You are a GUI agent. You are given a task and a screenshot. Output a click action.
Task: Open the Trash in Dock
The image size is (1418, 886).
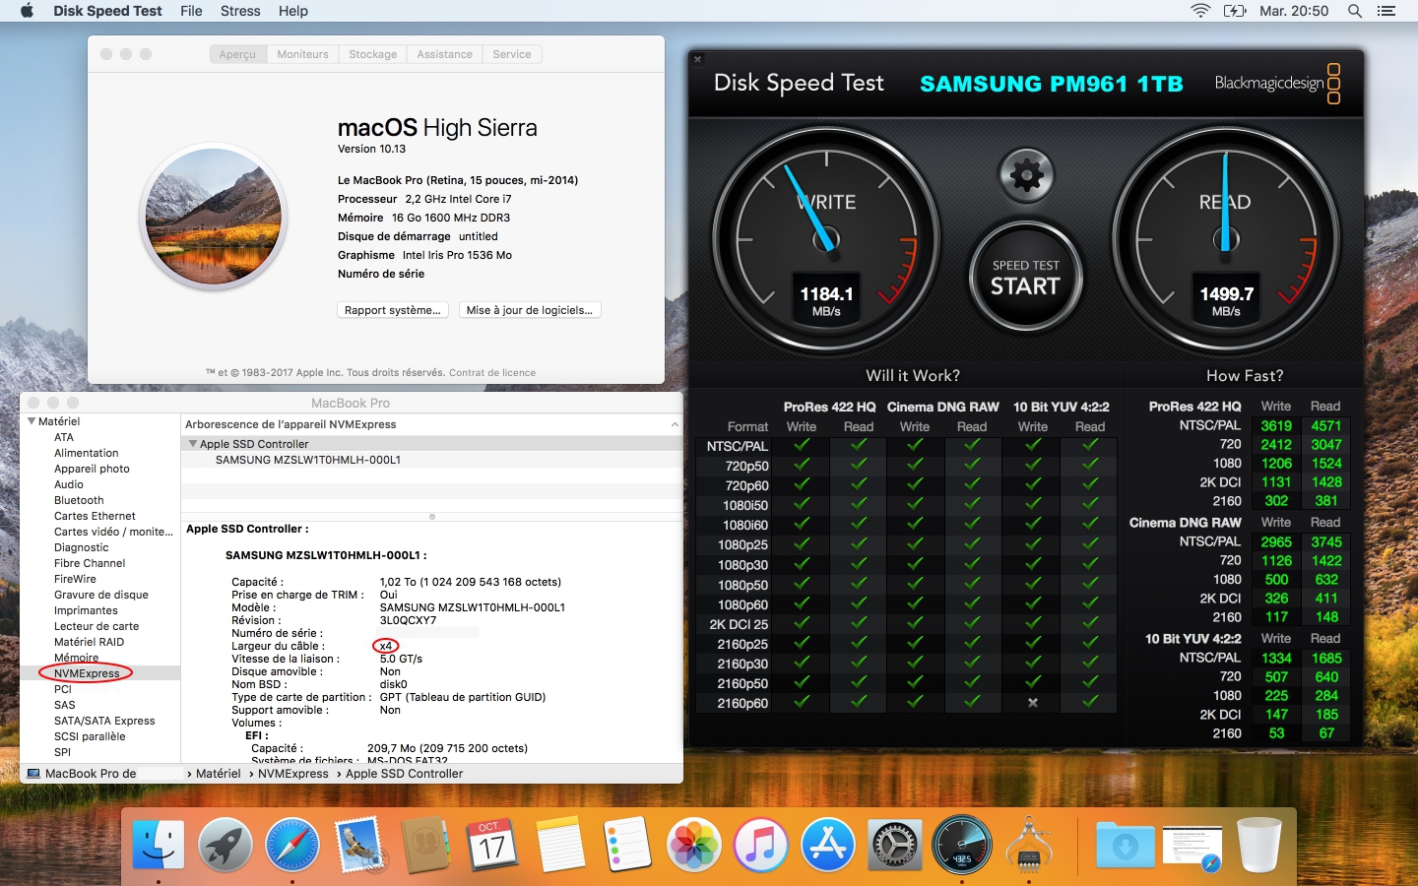[x=1259, y=845]
